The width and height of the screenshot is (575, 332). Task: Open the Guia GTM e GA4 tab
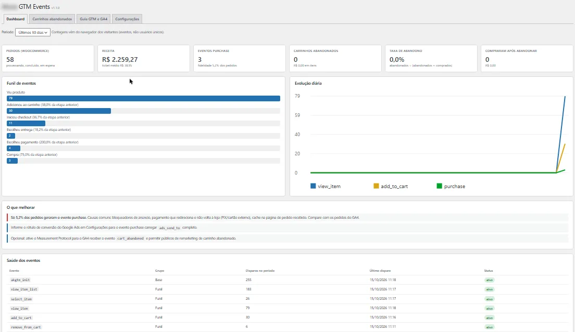94,19
